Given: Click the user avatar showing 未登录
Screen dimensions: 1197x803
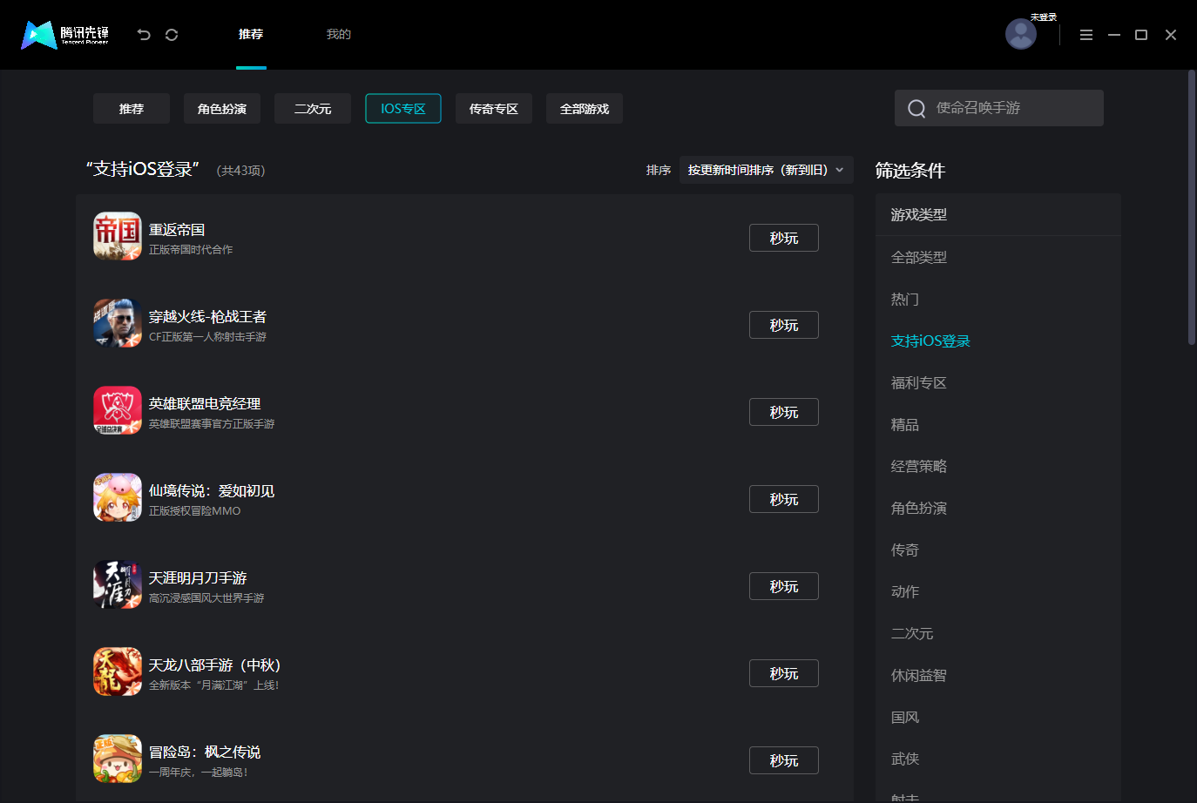Looking at the screenshot, I should click(x=1020, y=34).
